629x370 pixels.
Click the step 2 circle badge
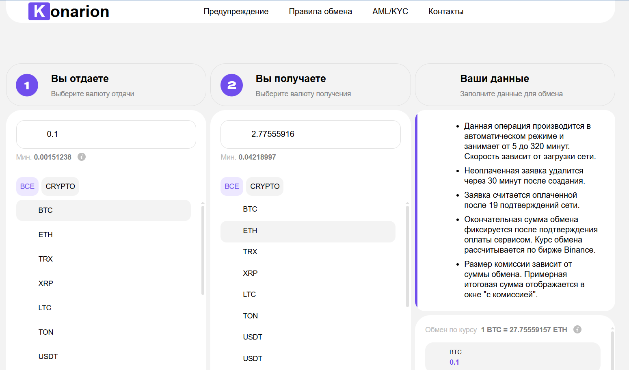(231, 85)
